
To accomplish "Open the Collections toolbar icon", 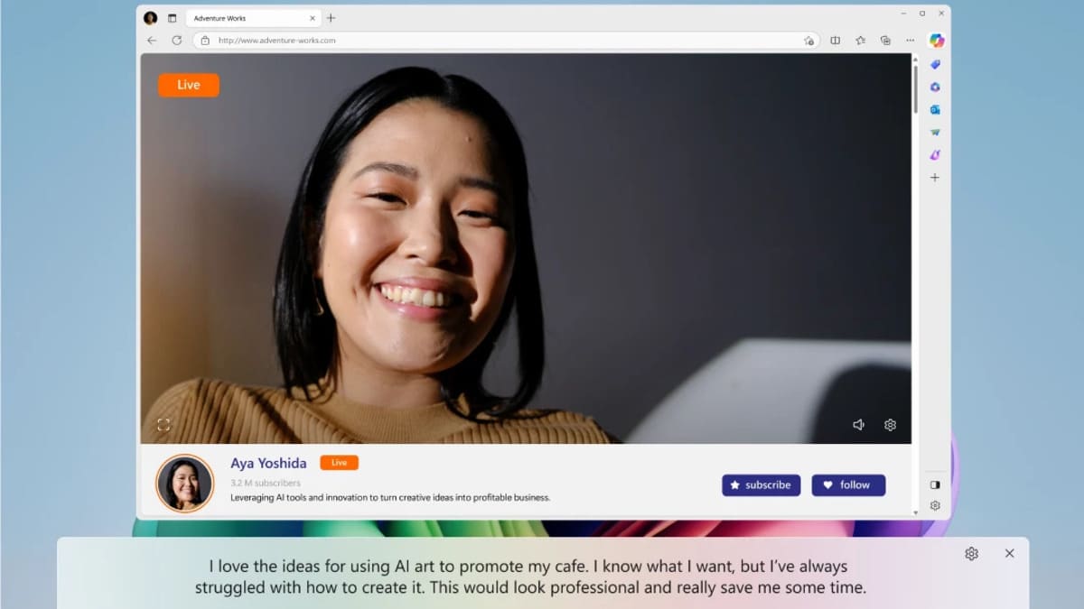I will coord(885,41).
